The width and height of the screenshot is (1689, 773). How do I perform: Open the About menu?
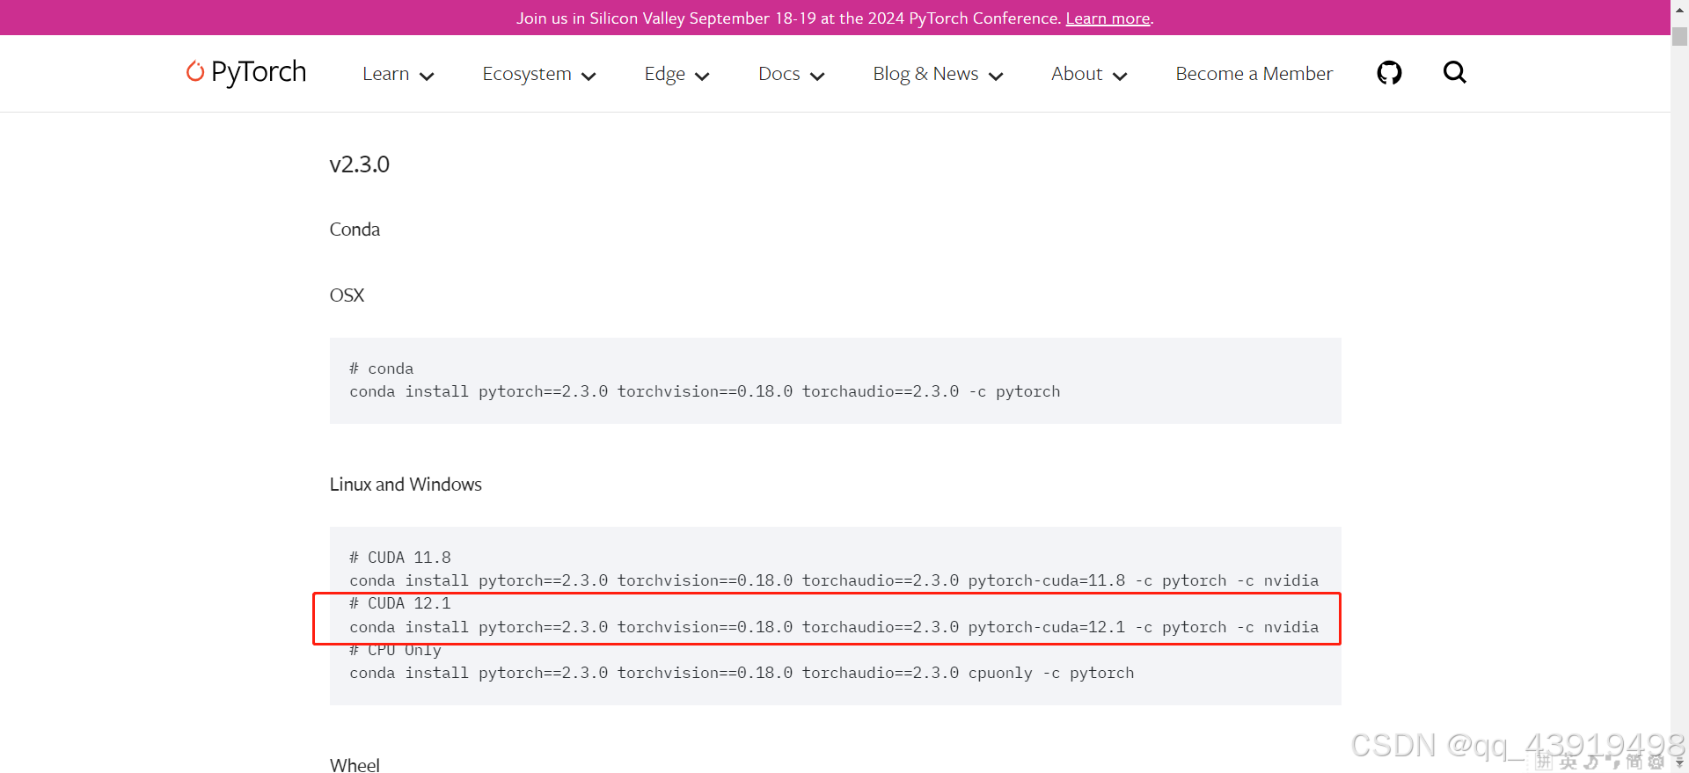[1077, 74]
